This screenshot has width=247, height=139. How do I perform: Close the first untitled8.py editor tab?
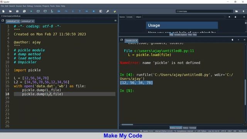(18, 21)
